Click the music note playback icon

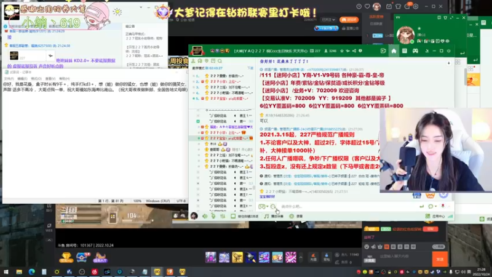pyautogui.click(x=266, y=216)
